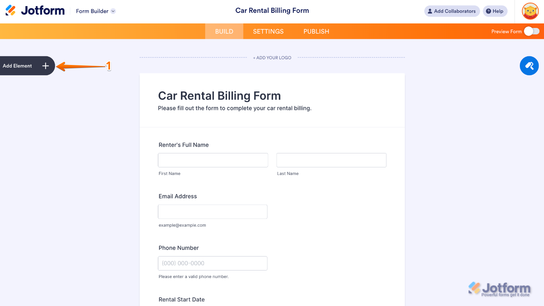Enable the Preview Form toggle
Screen dimensions: 544x306
(531, 31)
